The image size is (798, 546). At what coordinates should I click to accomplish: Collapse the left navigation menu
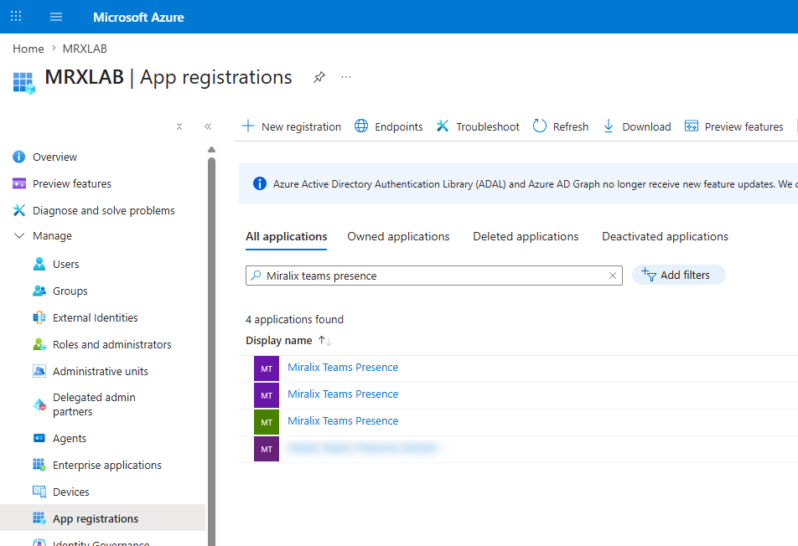(208, 126)
